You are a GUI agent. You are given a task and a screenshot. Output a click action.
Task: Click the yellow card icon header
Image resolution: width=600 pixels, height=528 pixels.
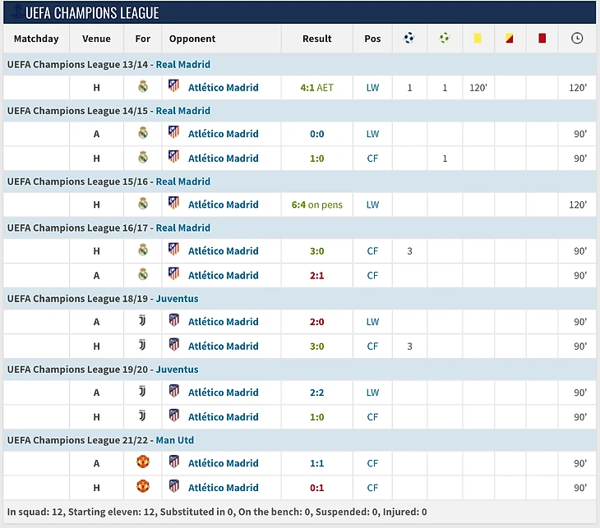(478, 38)
